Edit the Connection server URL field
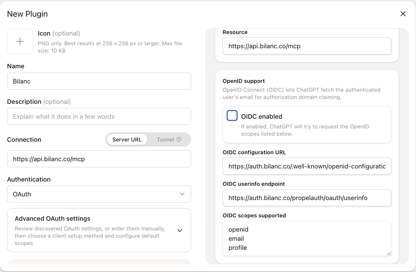Image resolution: width=416 pixels, height=272 pixels. (x=99, y=159)
